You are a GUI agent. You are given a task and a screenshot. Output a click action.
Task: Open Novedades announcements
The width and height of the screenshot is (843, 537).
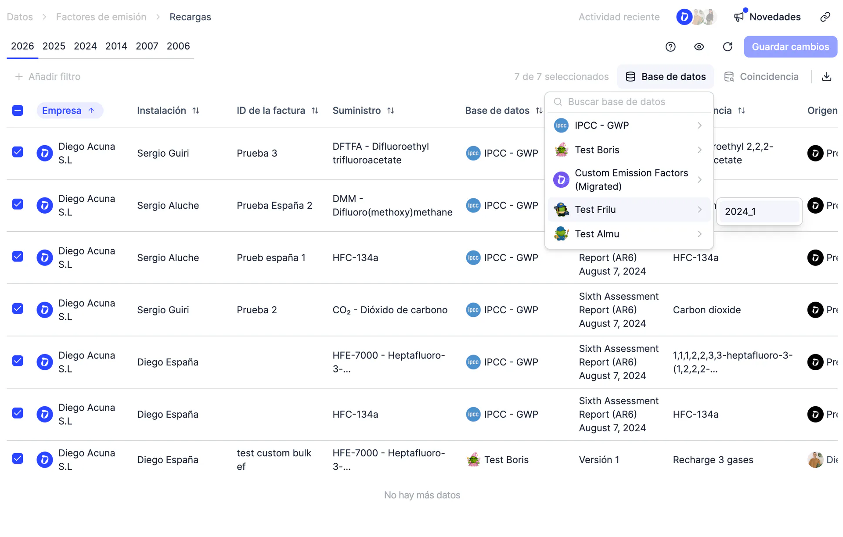[x=767, y=17]
